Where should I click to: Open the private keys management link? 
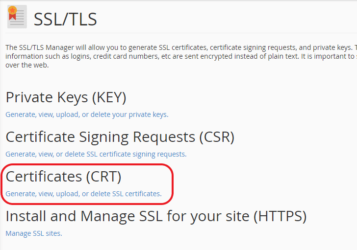point(87,114)
